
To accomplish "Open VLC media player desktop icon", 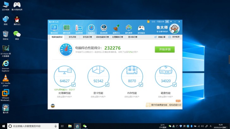I will point(6,80).
